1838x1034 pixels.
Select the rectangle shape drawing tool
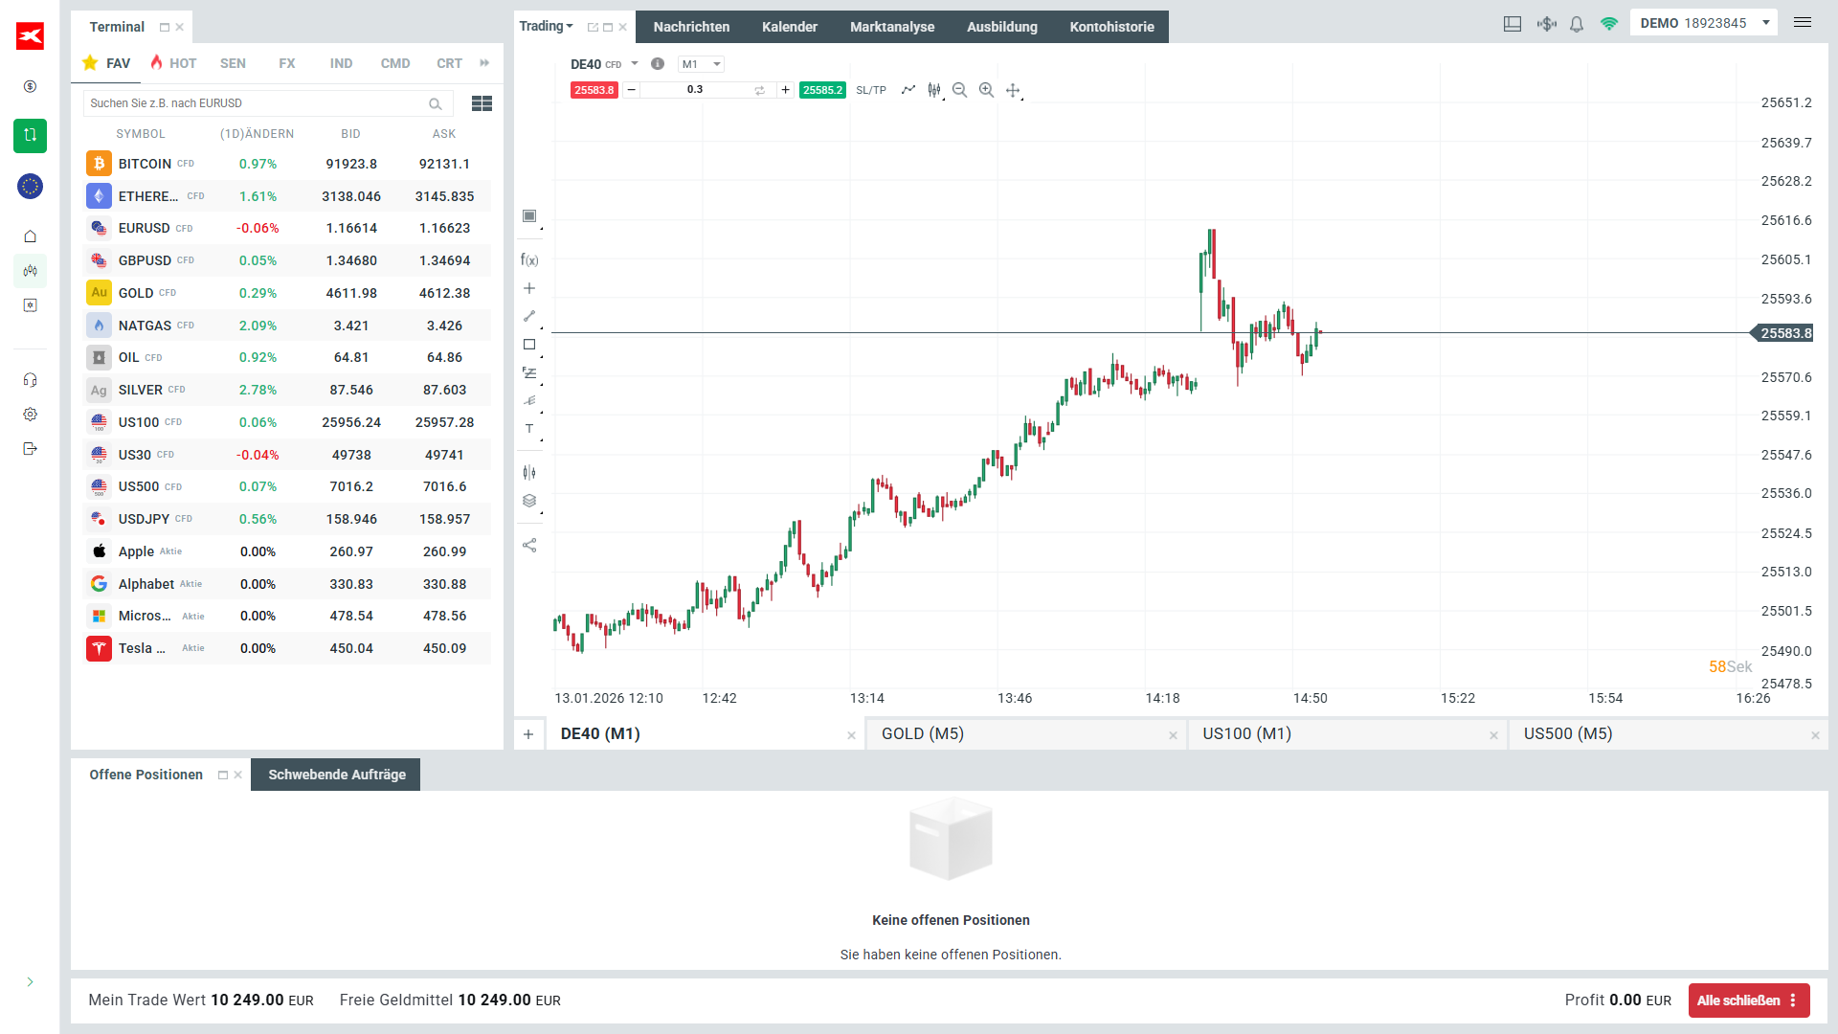pyautogui.click(x=529, y=345)
